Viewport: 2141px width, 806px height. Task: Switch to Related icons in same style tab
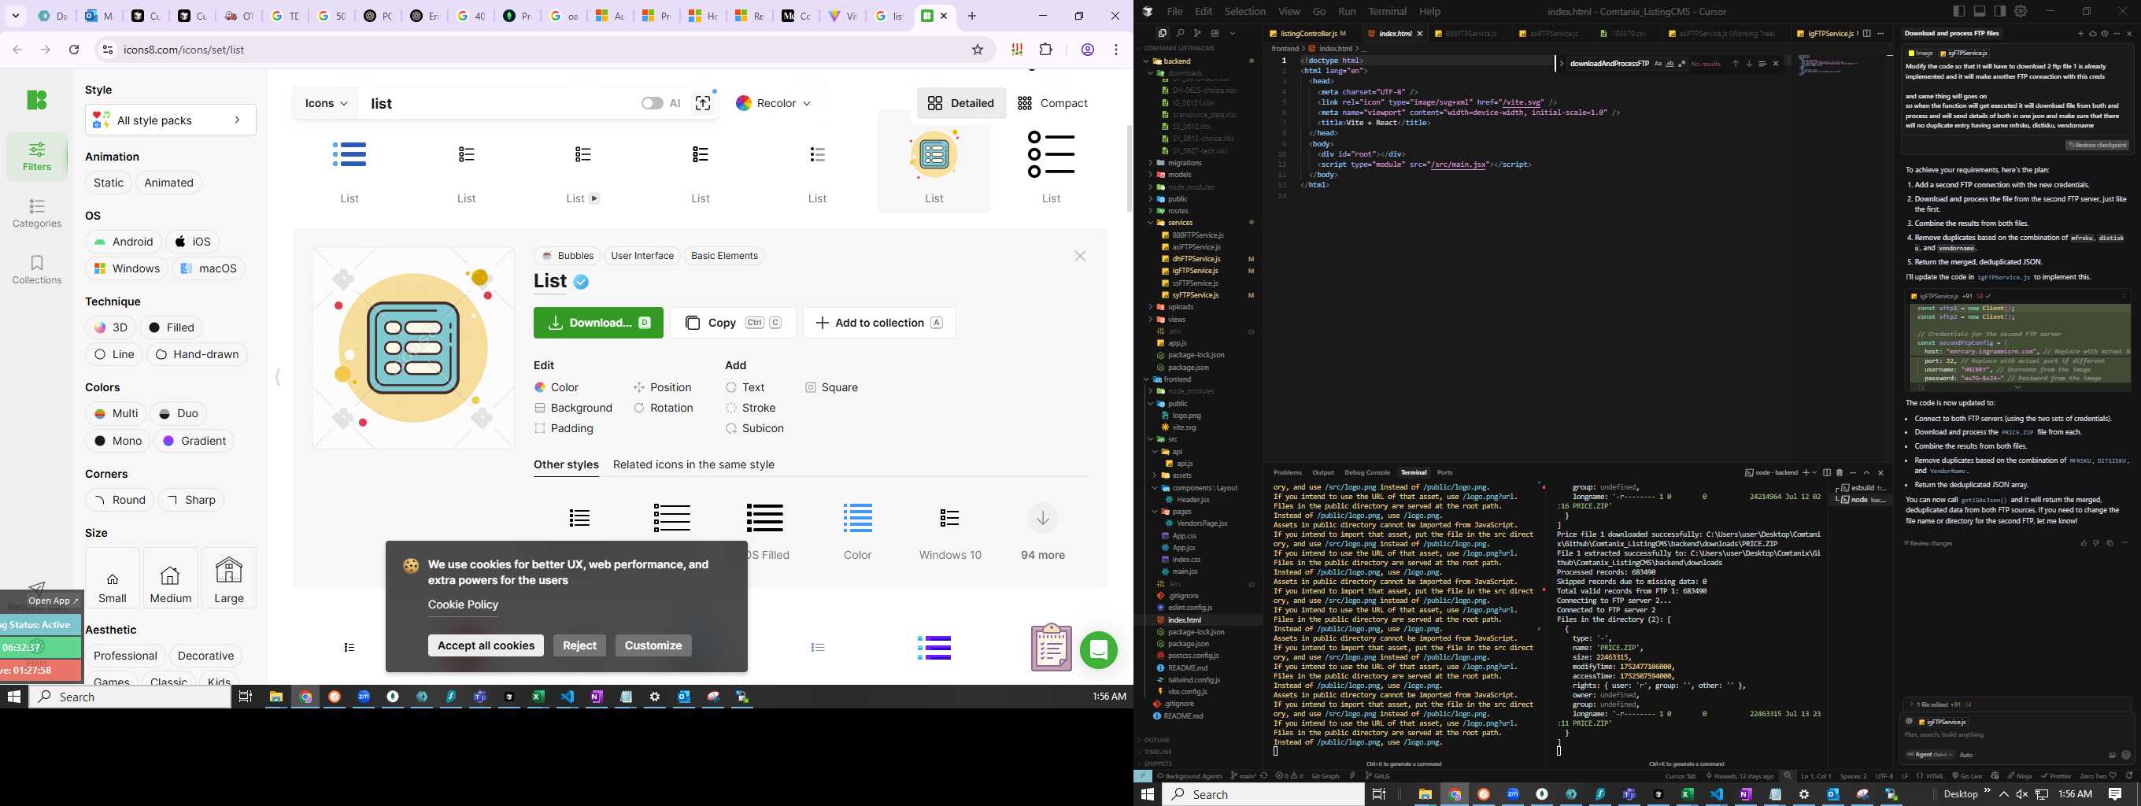693,464
